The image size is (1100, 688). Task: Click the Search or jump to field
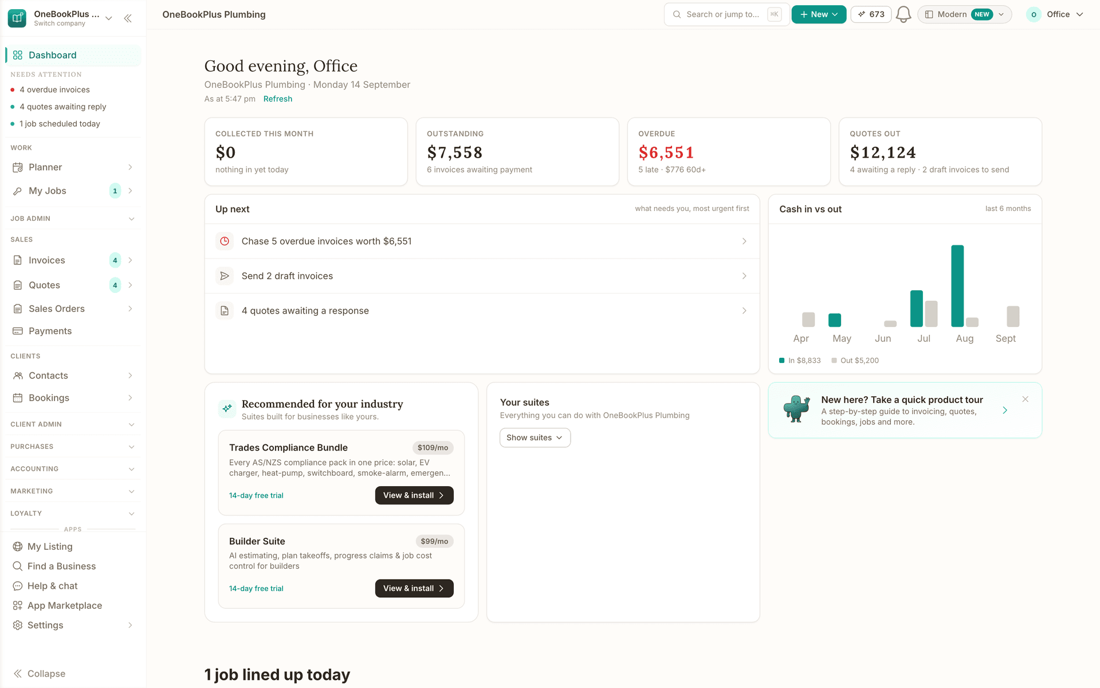pyautogui.click(x=726, y=14)
